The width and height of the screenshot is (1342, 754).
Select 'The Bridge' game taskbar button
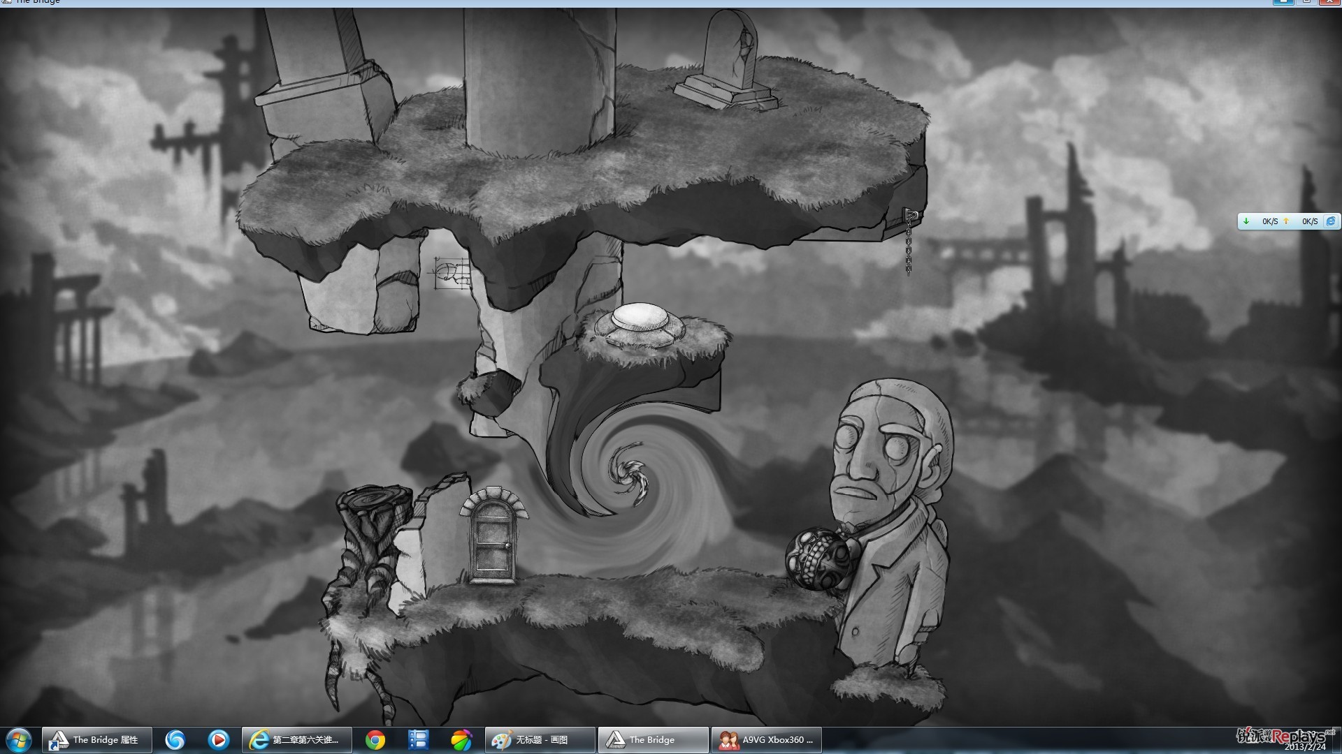654,740
